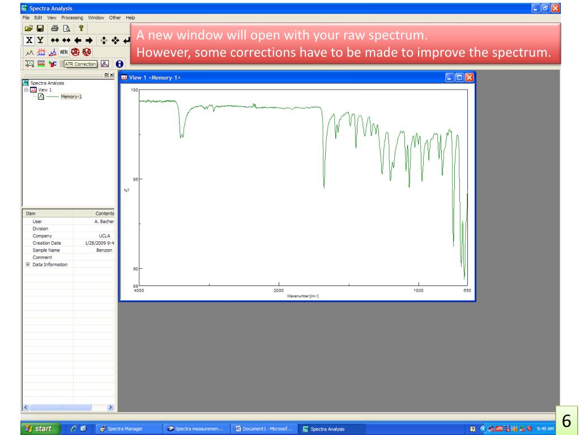This screenshot has height=435, width=580.
Task: Switch to Spectra measurement taskbar item
Action: click(x=195, y=429)
